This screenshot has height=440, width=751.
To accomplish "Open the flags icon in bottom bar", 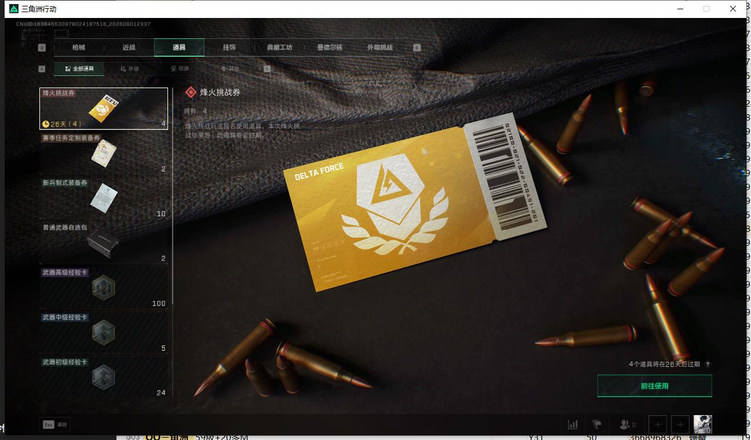I will pyautogui.click(x=597, y=424).
